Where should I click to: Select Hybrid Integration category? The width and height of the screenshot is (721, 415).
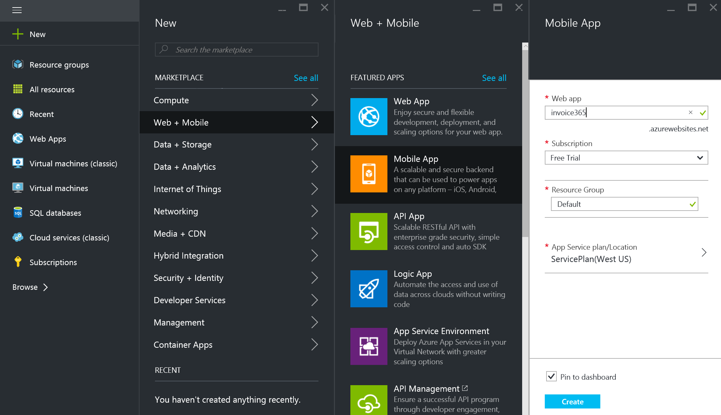point(237,256)
